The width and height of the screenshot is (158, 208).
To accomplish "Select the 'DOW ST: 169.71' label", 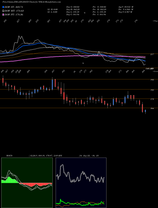I will [14, 7].
